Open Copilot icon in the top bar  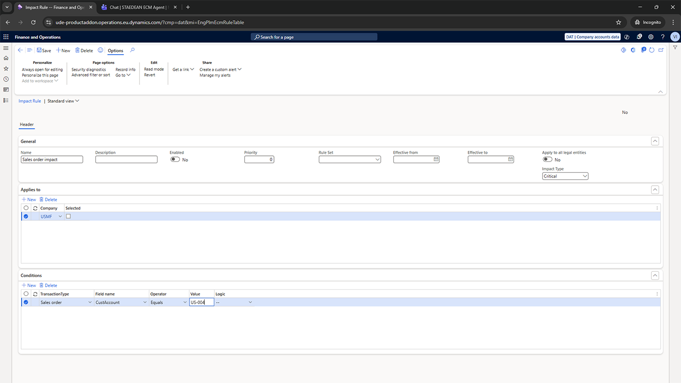(627, 37)
